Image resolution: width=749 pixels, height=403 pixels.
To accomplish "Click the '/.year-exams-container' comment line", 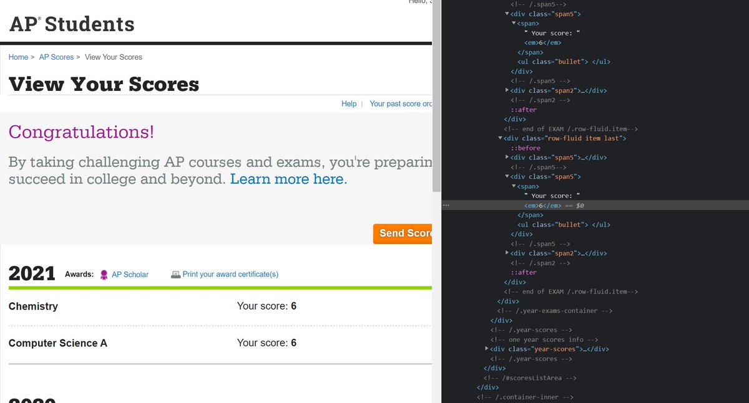I will 555,311.
